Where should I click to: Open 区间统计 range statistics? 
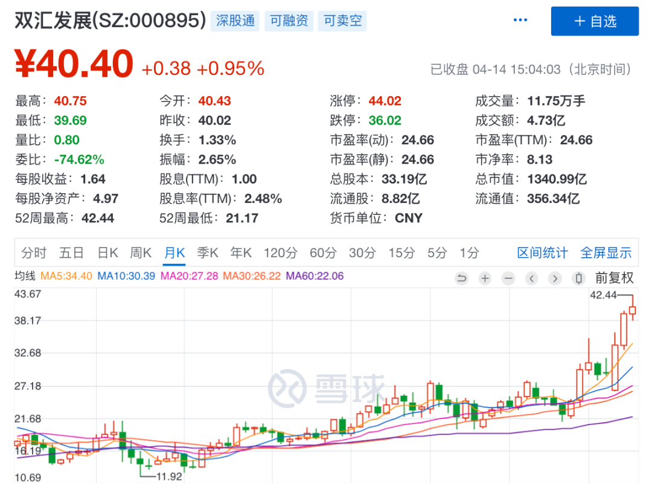[x=542, y=252]
